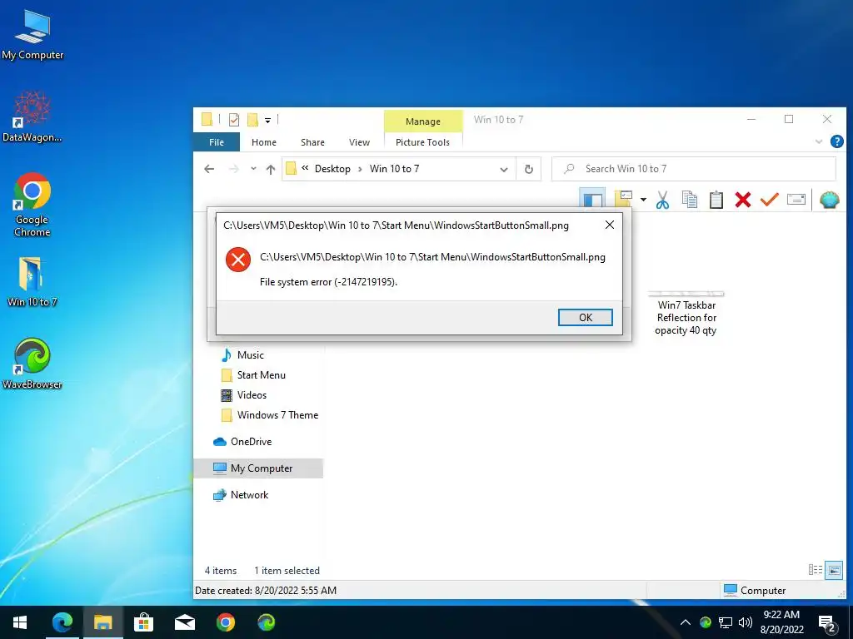
Task: Go back using the back arrow
Action: click(x=209, y=169)
